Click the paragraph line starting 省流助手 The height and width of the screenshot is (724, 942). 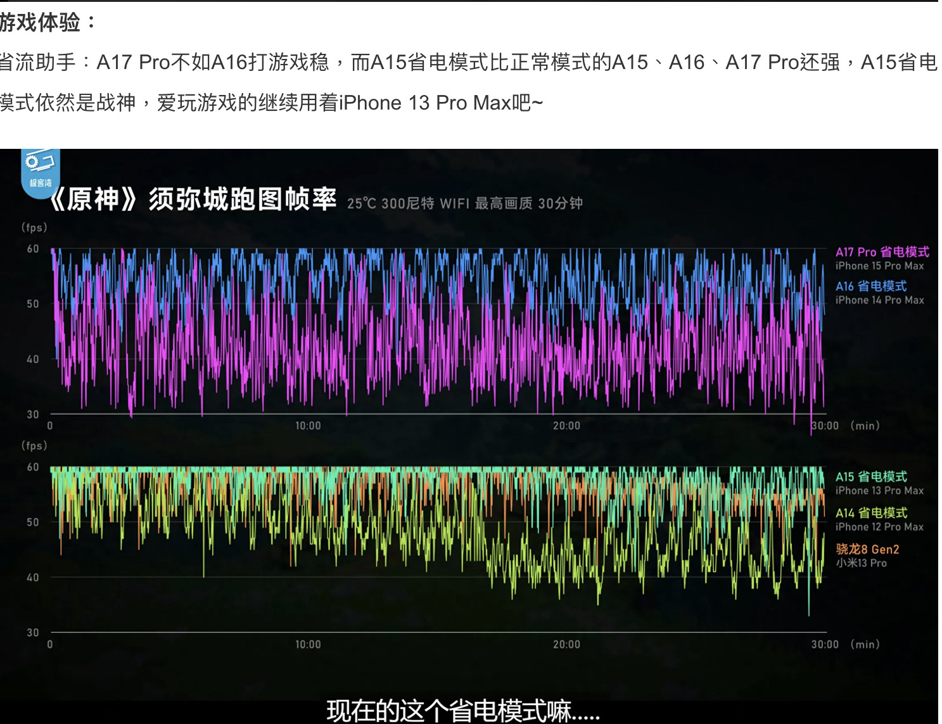click(469, 62)
